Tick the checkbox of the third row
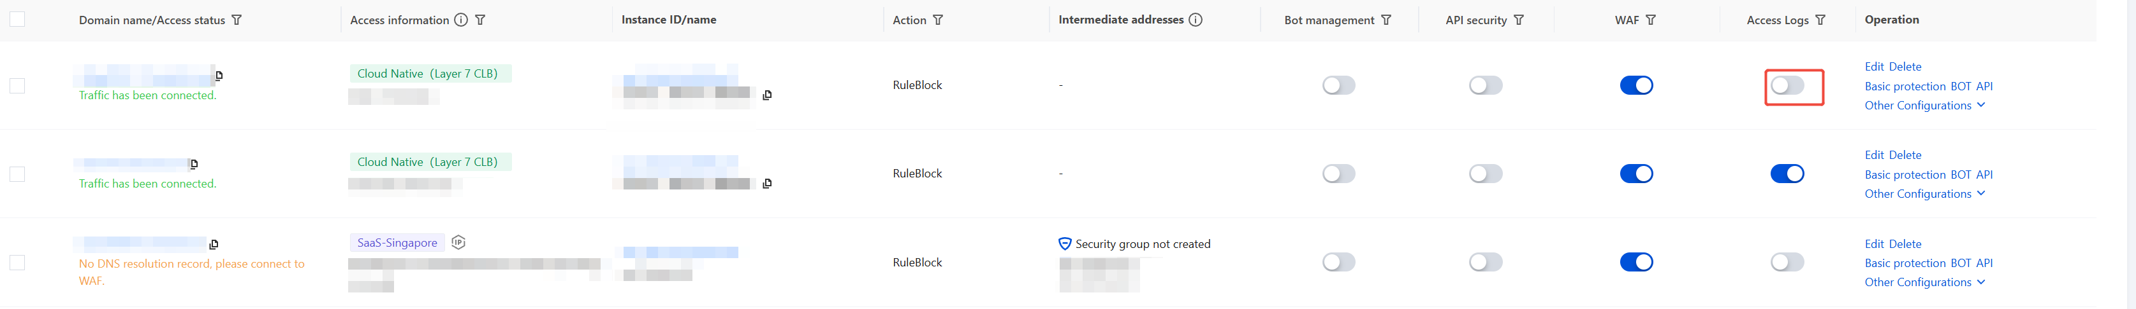 point(17,263)
